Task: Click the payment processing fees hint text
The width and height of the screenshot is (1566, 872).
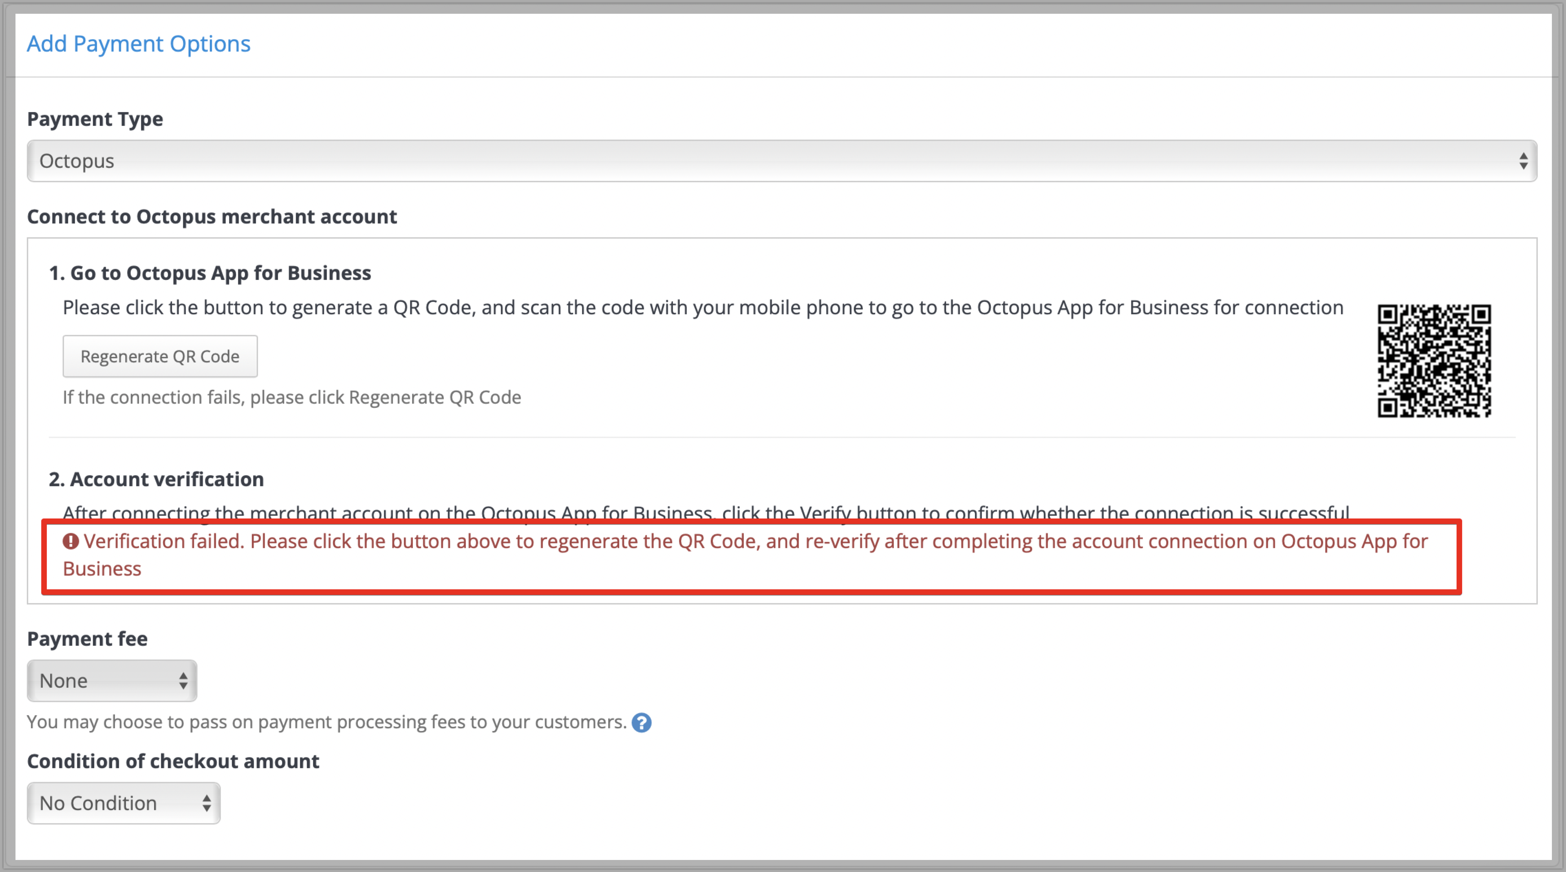Action: click(326, 722)
